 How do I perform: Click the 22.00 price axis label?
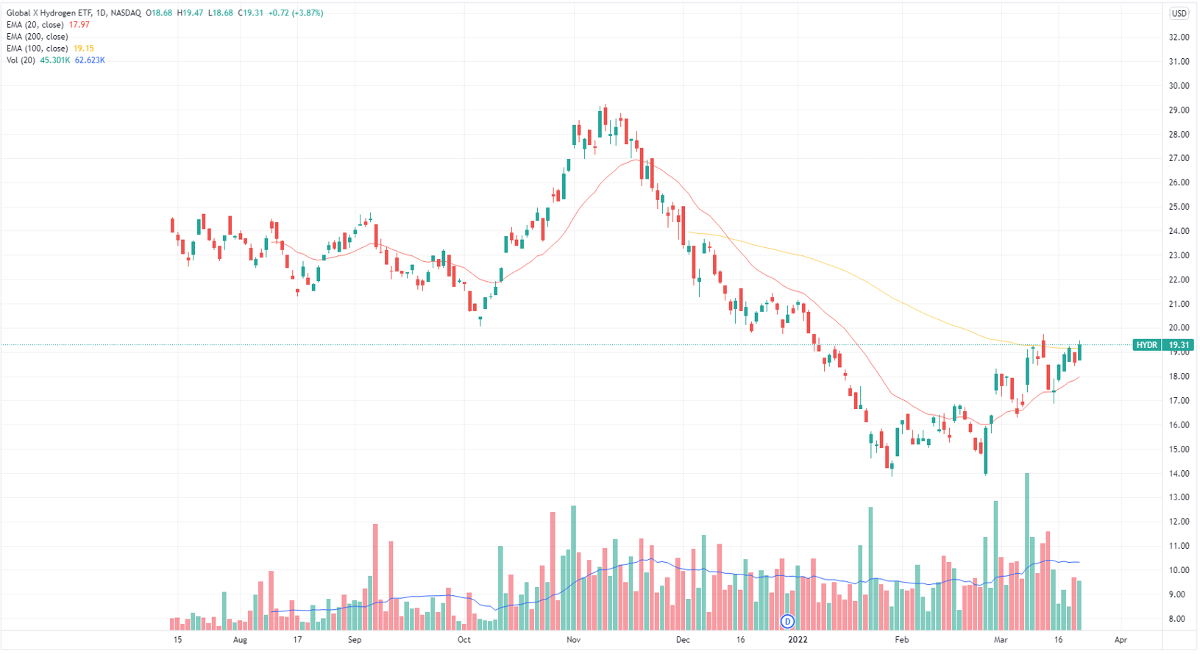pyautogui.click(x=1179, y=280)
